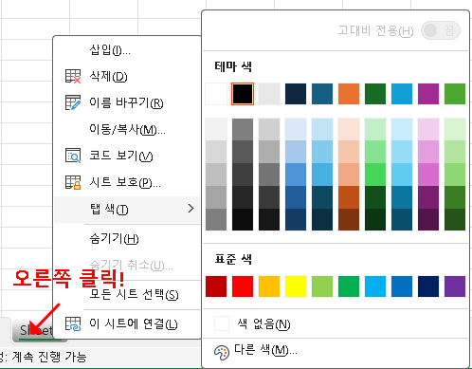Pick the lime green theme color swatch
The width and height of the screenshot is (472, 369).
click(455, 94)
